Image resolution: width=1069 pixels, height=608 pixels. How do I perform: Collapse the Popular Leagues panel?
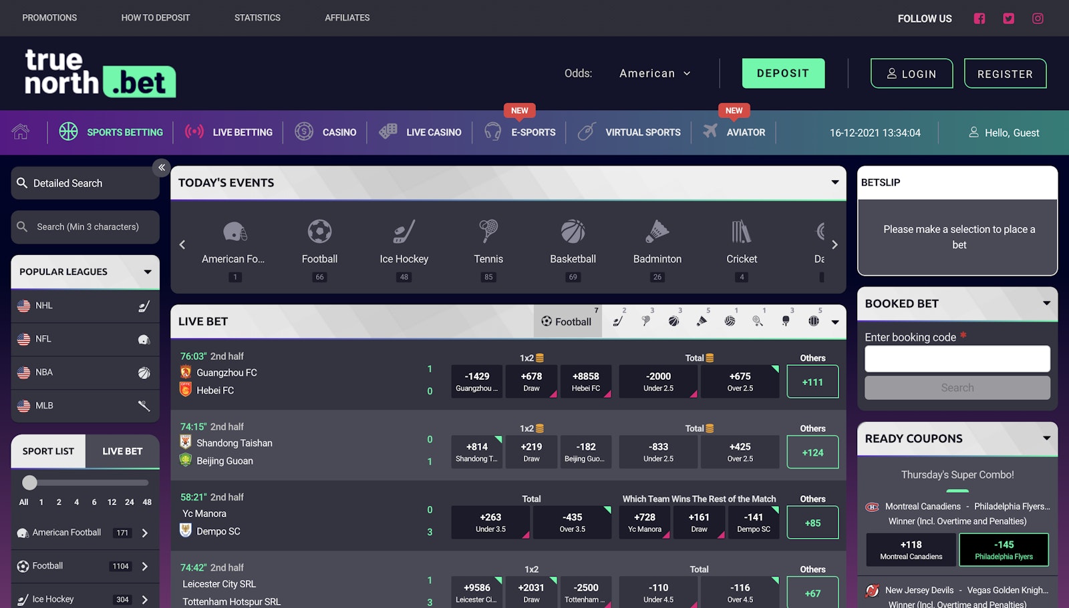(148, 272)
